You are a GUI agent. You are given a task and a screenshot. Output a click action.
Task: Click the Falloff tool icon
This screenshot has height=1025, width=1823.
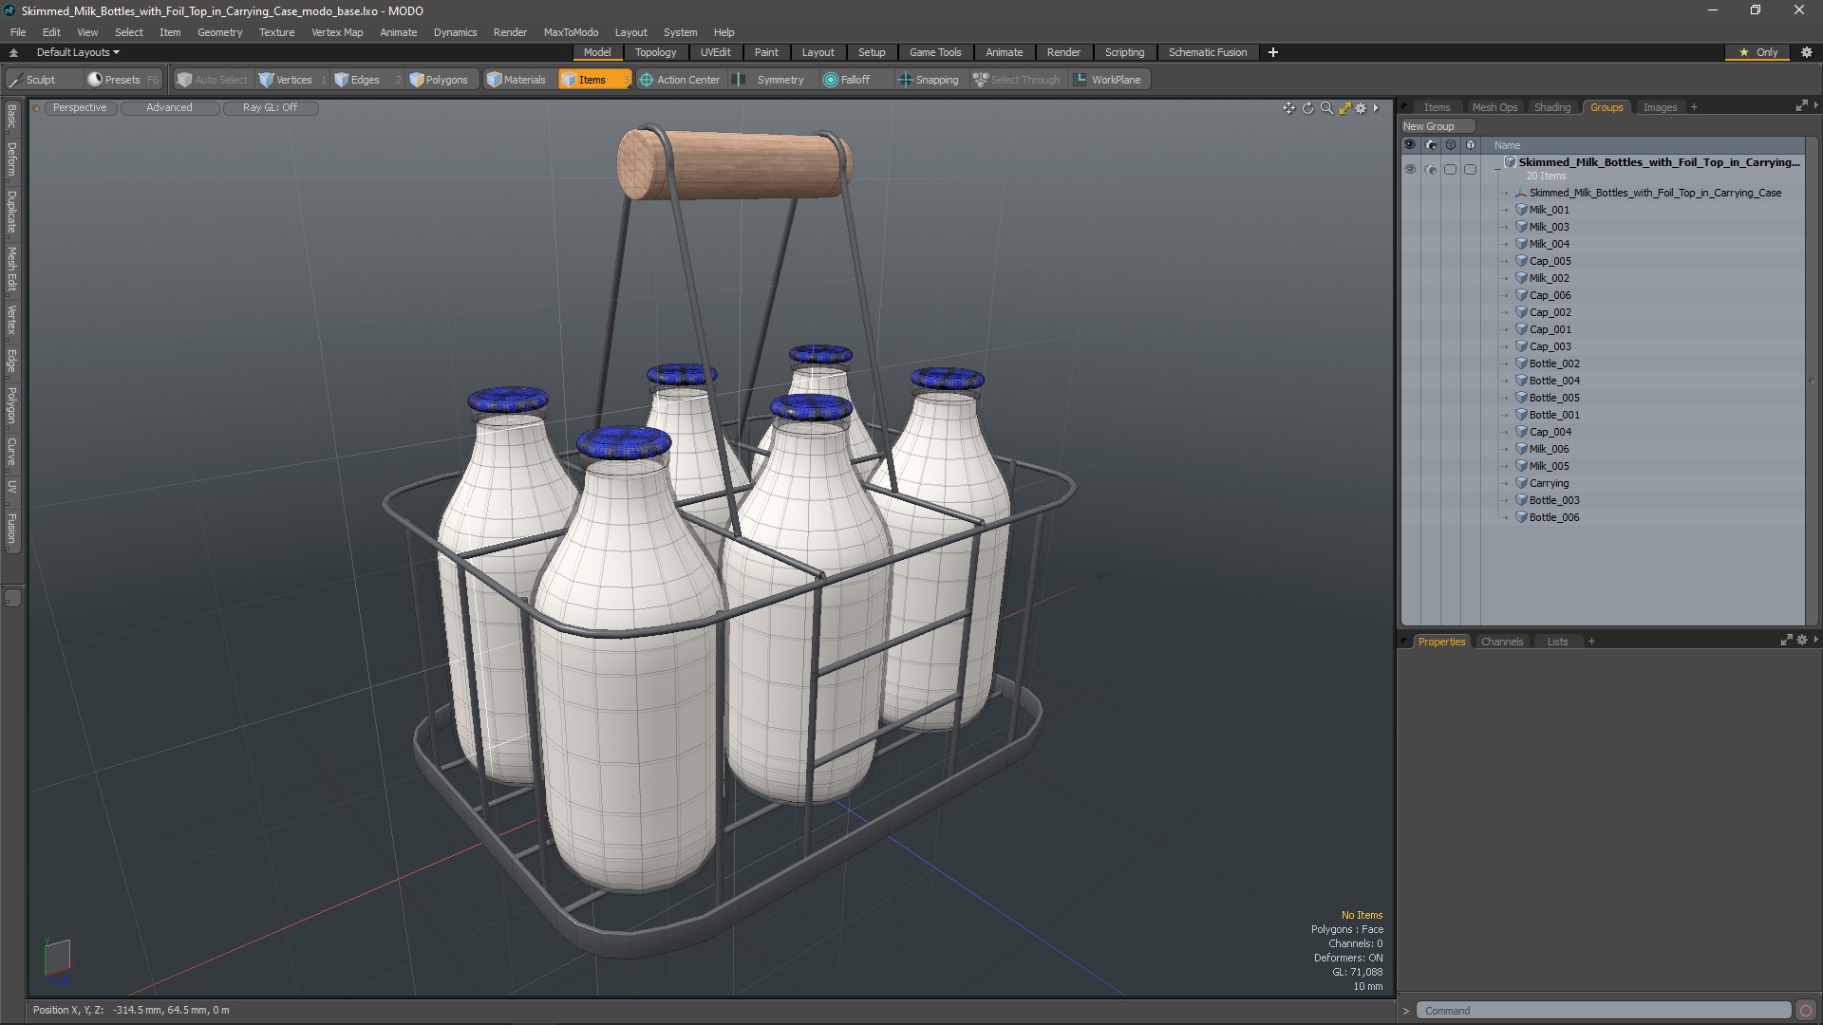(830, 79)
